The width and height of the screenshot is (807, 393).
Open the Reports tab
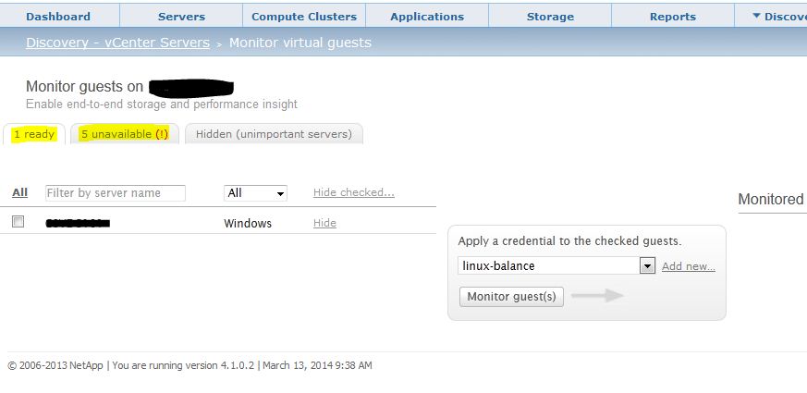click(673, 16)
